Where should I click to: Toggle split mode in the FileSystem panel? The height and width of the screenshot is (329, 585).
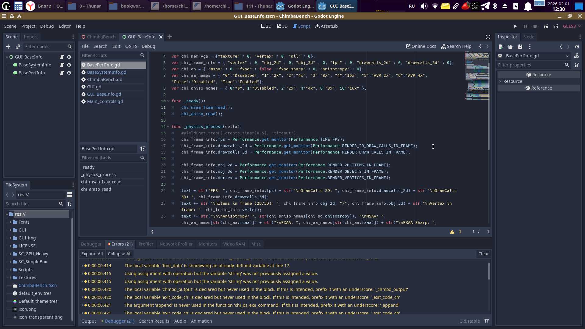[x=70, y=195]
